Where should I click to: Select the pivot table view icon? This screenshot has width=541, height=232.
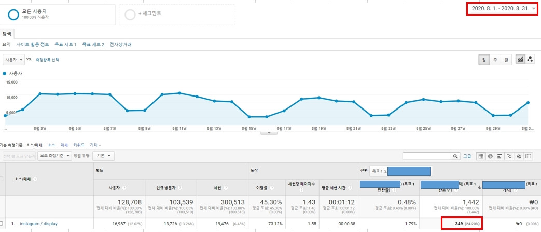coord(528,156)
